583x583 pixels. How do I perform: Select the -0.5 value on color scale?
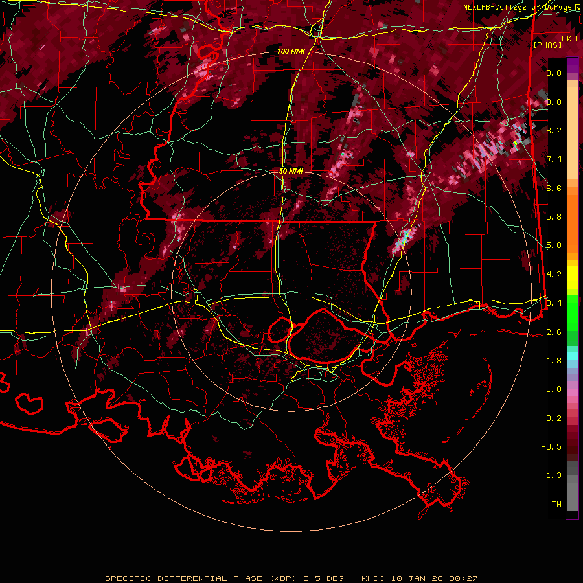551,447
